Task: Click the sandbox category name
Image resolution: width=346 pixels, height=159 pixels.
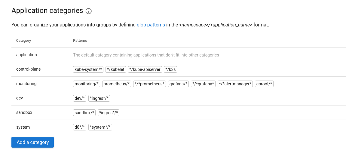Action: click(x=24, y=113)
